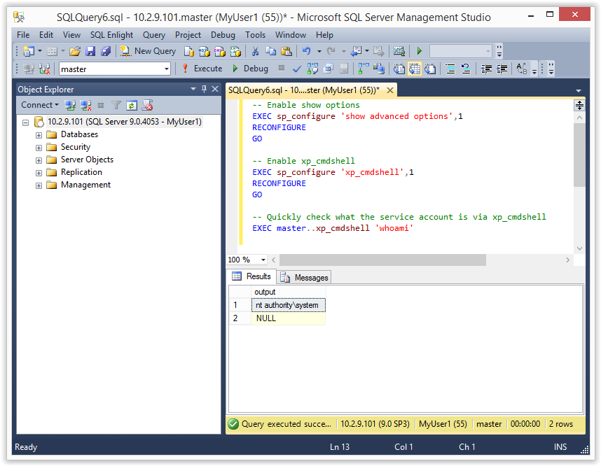Open the Query Options icon

click(x=328, y=69)
